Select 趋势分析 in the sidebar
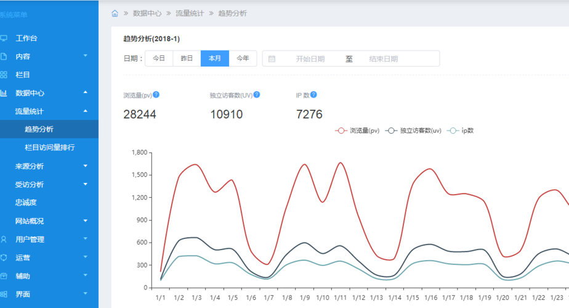The width and height of the screenshot is (569, 308). 39,129
